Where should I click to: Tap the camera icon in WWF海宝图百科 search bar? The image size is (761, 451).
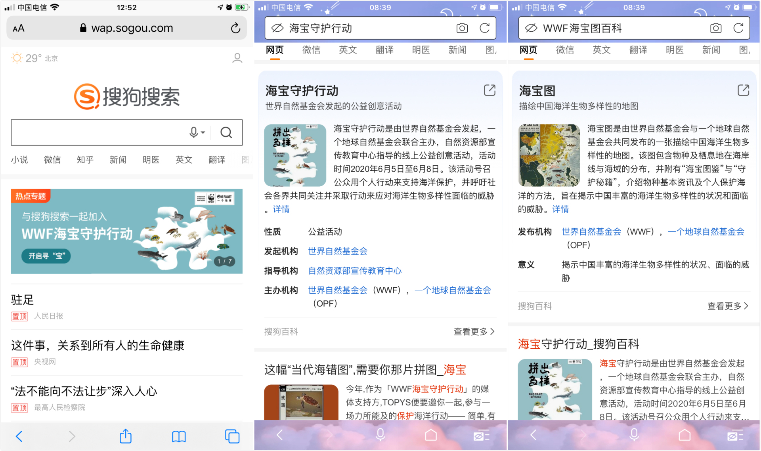click(x=715, y=28)
